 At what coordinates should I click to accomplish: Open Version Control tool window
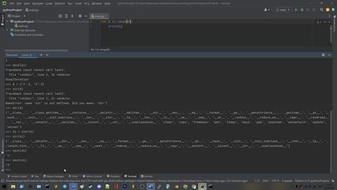(x=17, y=176)
